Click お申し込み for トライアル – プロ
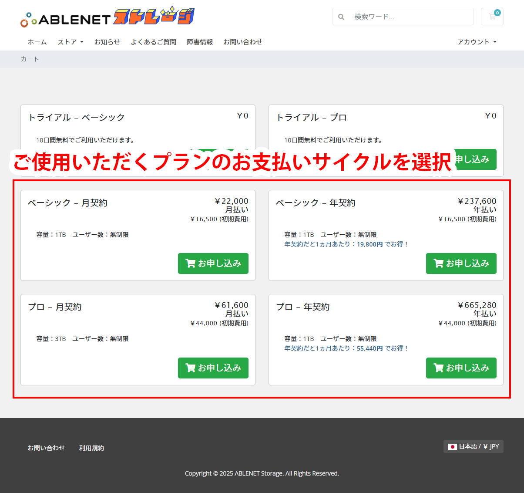Screen dimensions: 524x493 477,159
